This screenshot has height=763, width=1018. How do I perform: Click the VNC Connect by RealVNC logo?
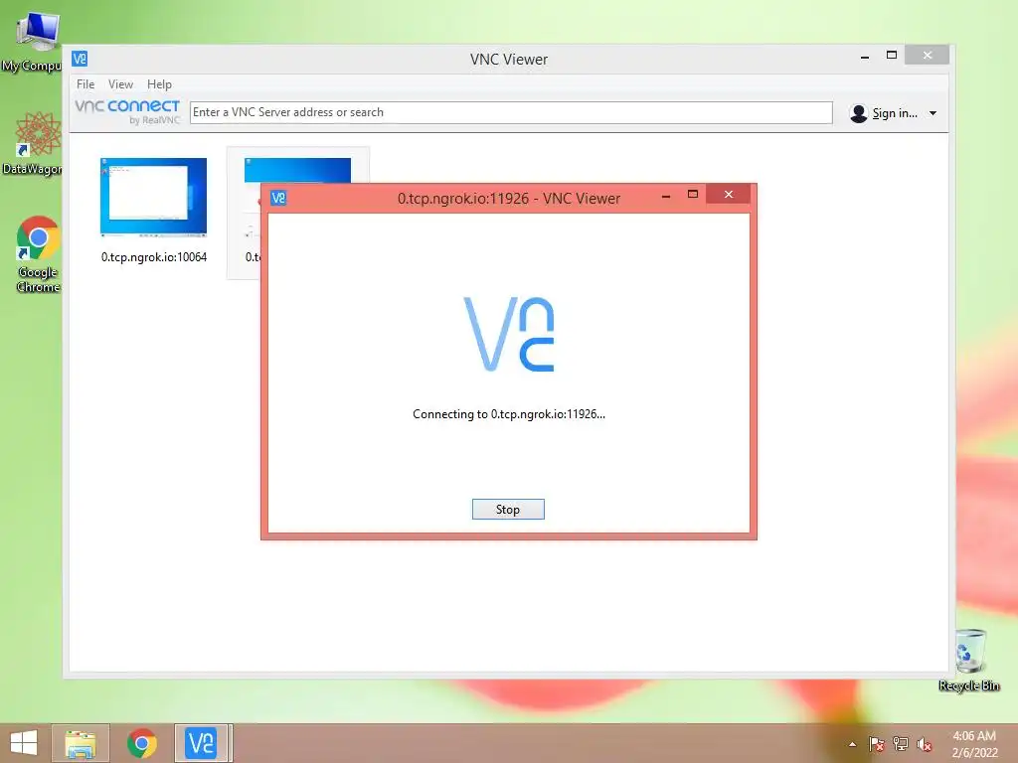pos(127,111)
